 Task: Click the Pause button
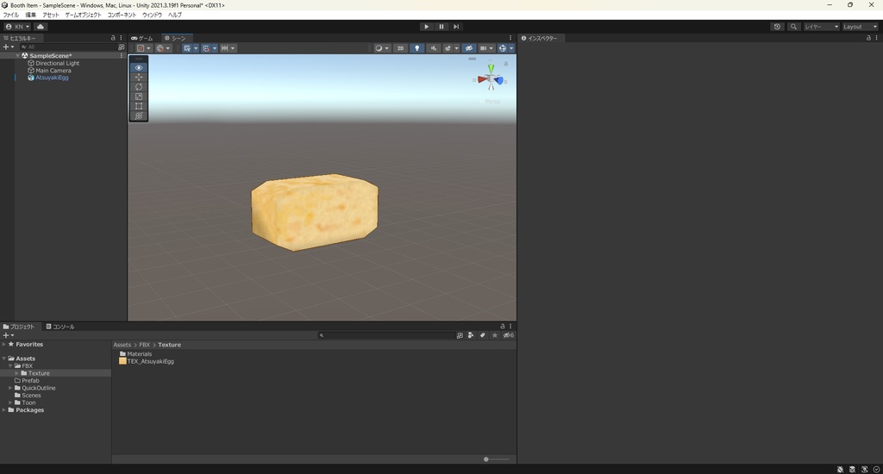click(441, 27)
